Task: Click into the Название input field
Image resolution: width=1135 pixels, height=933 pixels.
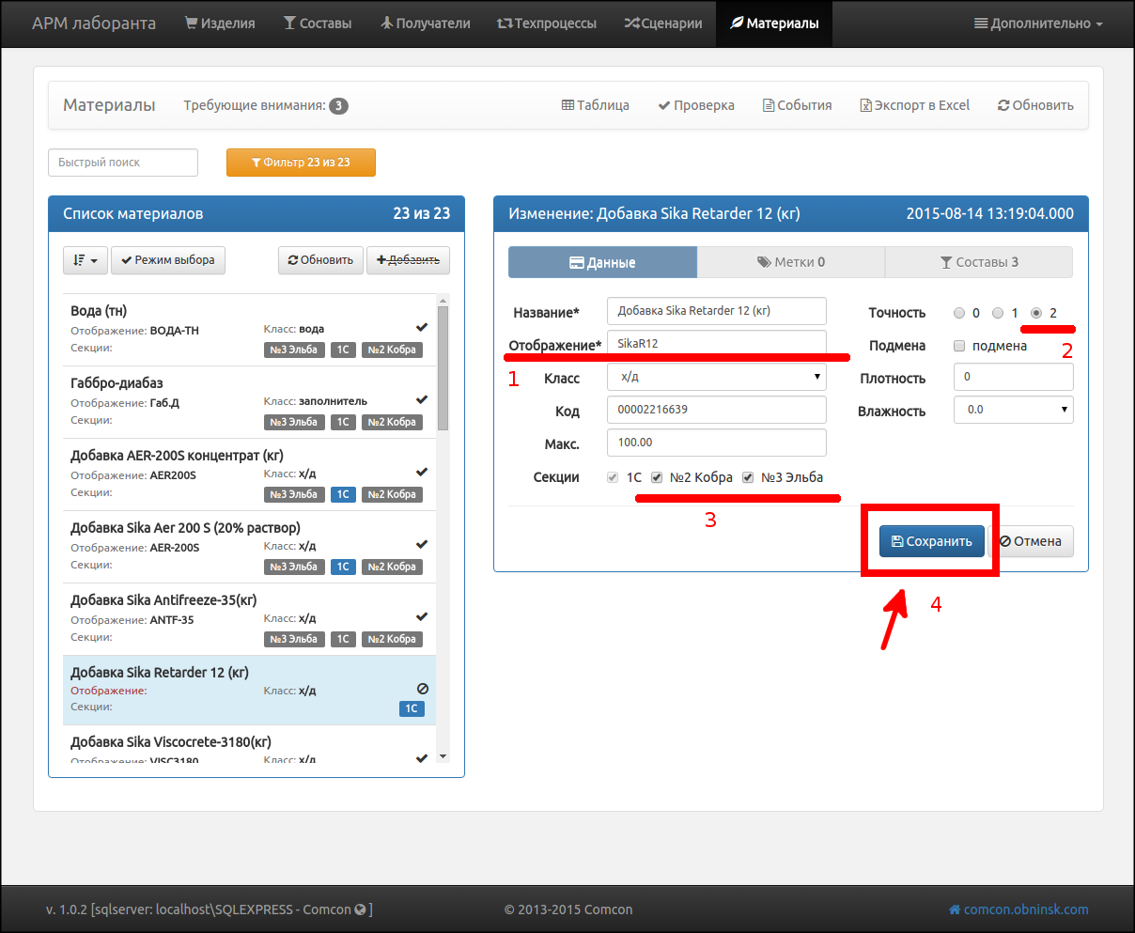Action: tap(717, 311)
